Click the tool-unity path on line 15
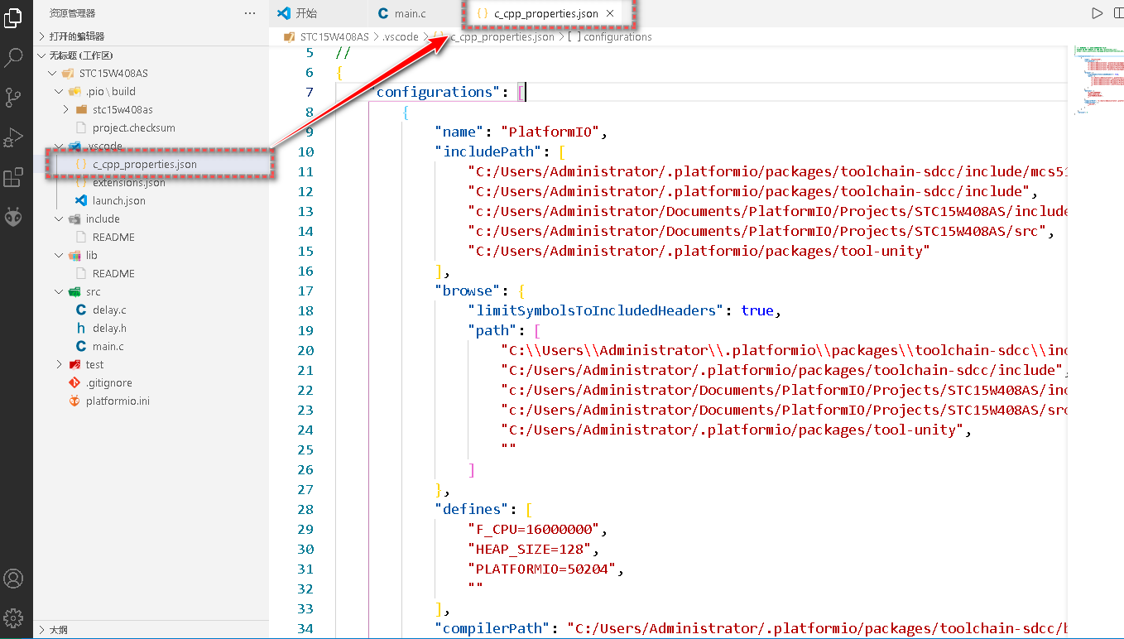 point(699,251)
